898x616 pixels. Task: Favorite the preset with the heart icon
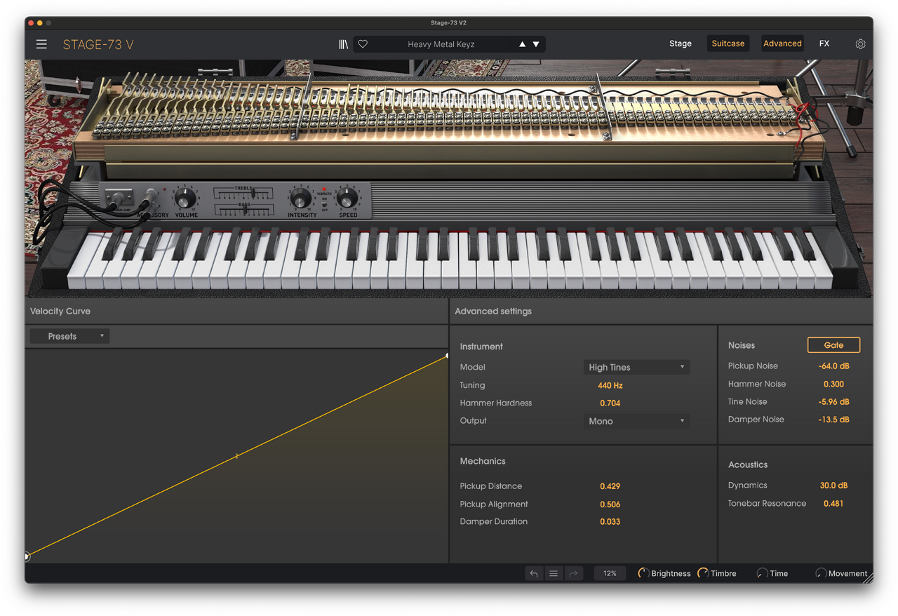363,44
